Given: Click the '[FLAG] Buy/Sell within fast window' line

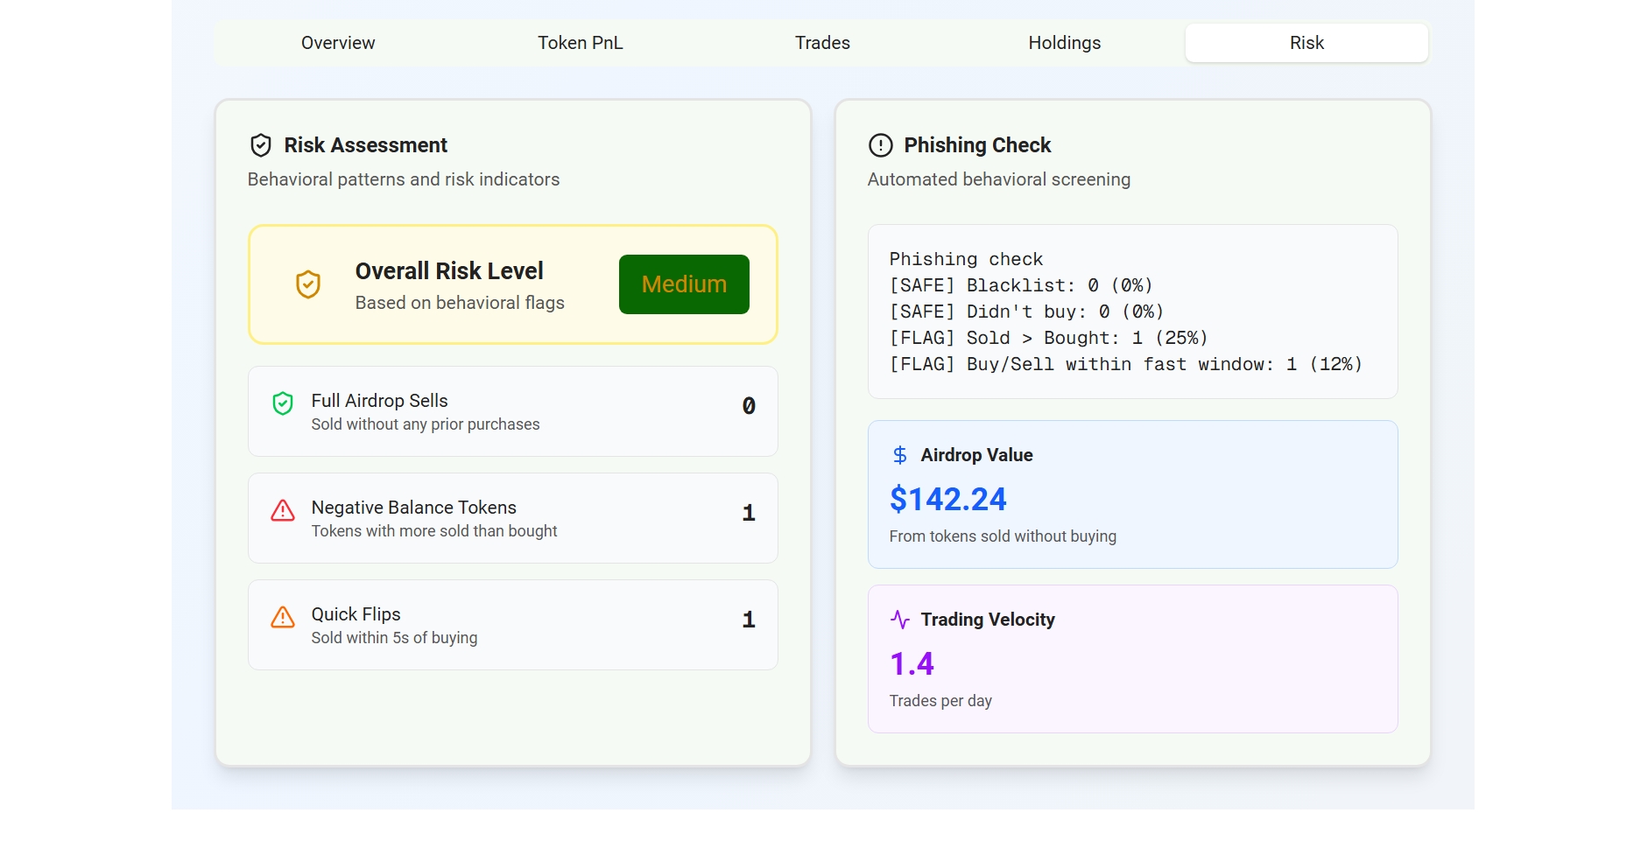Looking at the screenshot, I should [1126, 364].
